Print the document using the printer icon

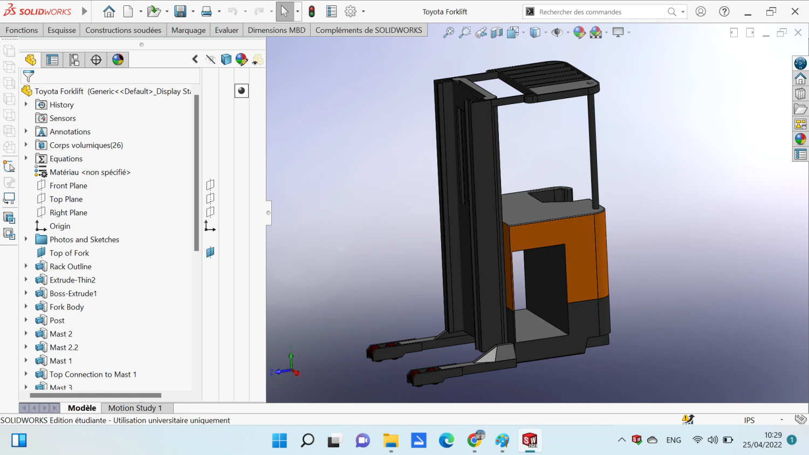pos(206,11)
